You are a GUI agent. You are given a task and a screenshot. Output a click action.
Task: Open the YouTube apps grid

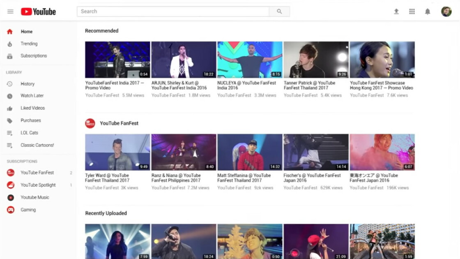(x=412, y=12)
